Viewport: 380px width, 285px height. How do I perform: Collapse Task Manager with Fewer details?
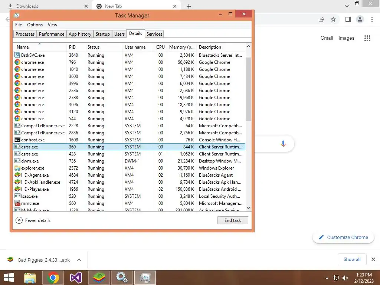(33, 220)
